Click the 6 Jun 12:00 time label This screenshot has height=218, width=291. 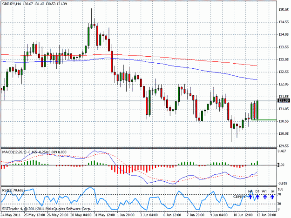pos(172,215)
